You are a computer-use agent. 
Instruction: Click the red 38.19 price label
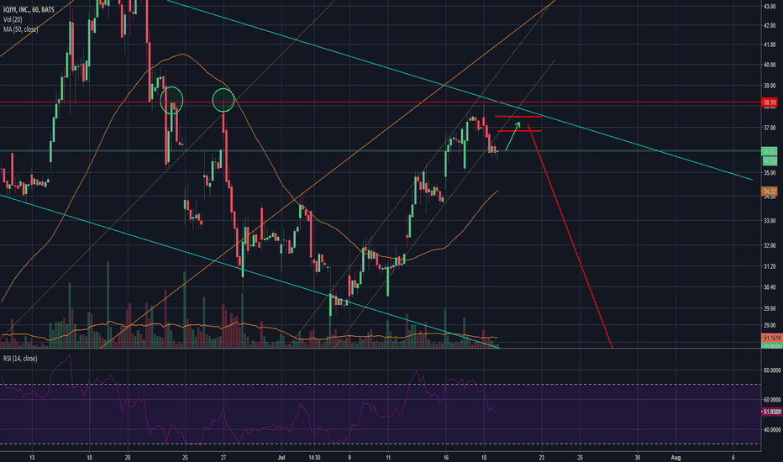(x=769, y=102)
